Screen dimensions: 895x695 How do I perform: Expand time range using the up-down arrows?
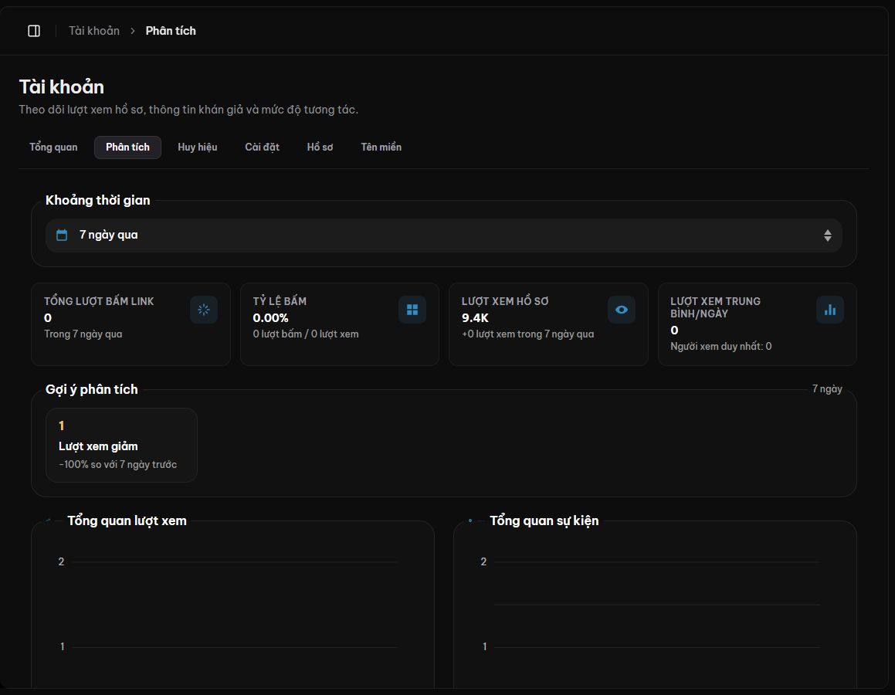pyautogui.click(x=828, y=235)
